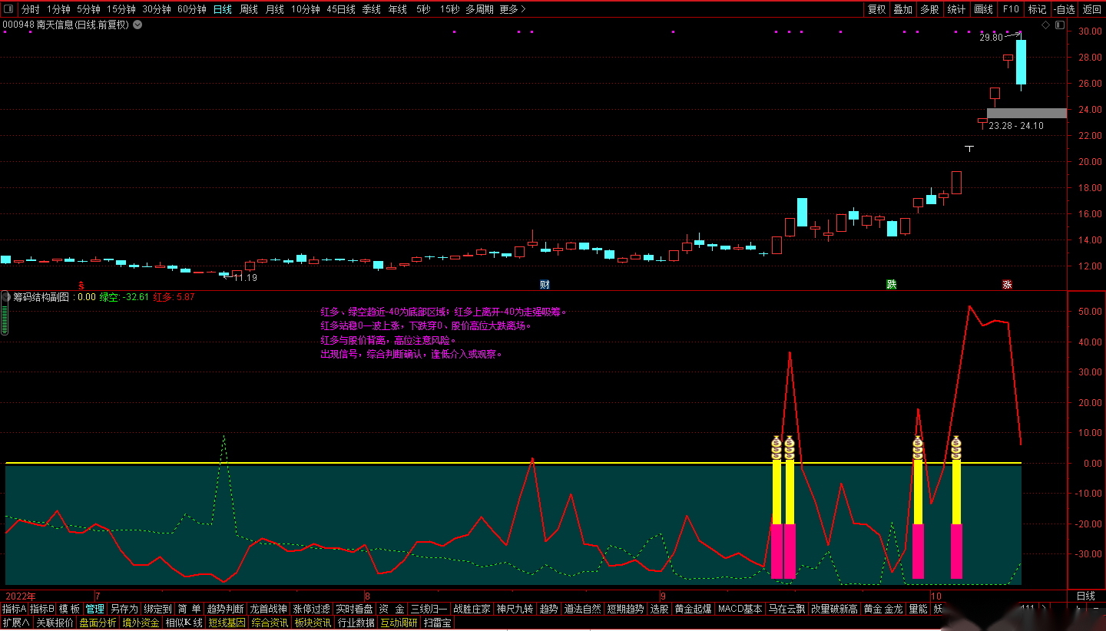Select the 60分钟 period tab
Viewport: 1106px width, 631px height.
click(x=191, y=9)
